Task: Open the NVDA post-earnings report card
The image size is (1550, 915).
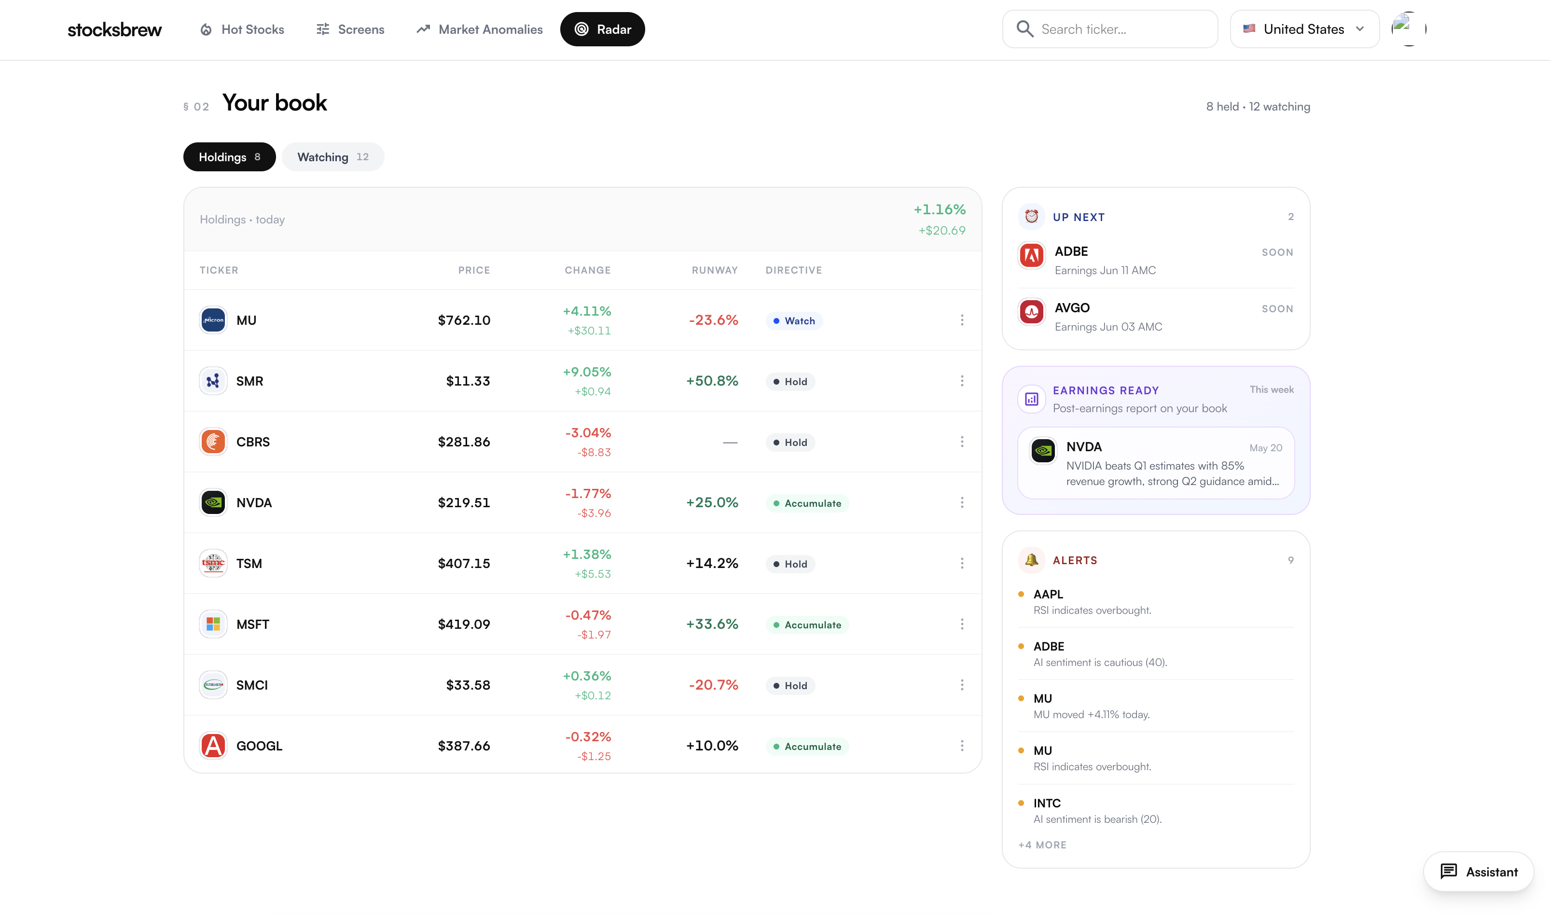Action: [1156, 463]
